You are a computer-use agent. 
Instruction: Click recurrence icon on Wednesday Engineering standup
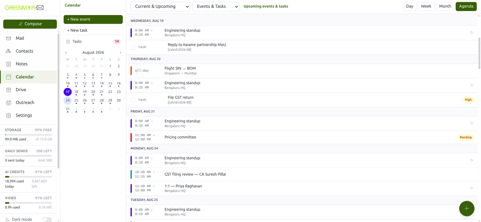click(x=472, y=33)
